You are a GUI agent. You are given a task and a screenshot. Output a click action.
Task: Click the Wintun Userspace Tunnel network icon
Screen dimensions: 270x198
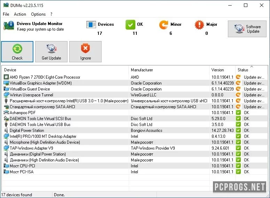[x=6, y=95]
